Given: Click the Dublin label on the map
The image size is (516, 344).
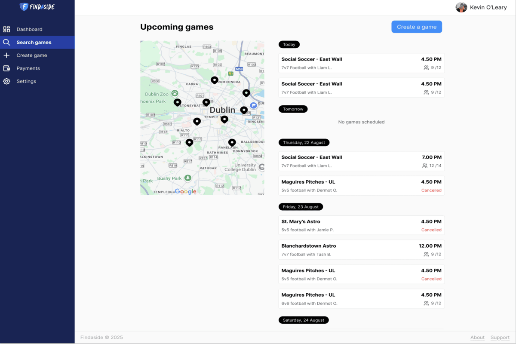Looking at the screenshot, I should click(222, 110).
